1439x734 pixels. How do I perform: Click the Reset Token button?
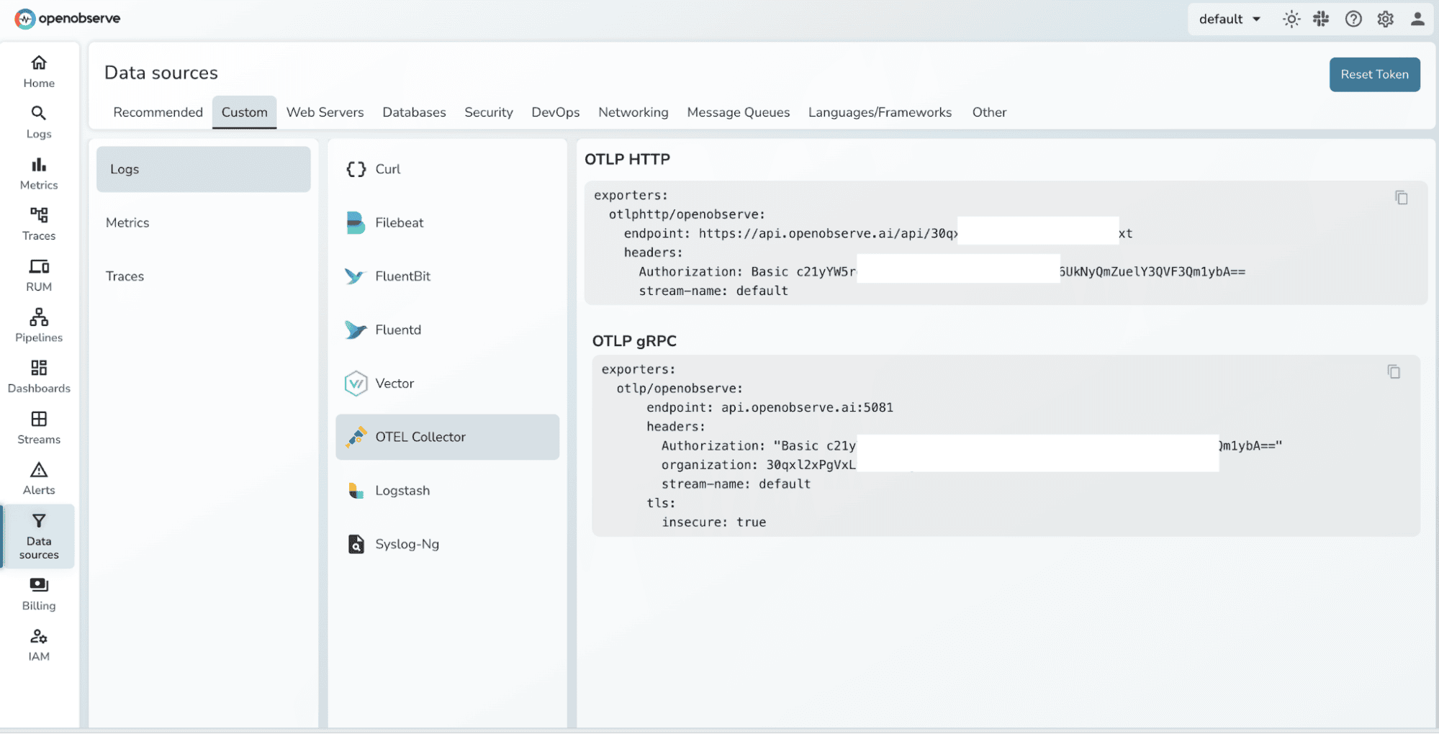tap(1373, 74)
